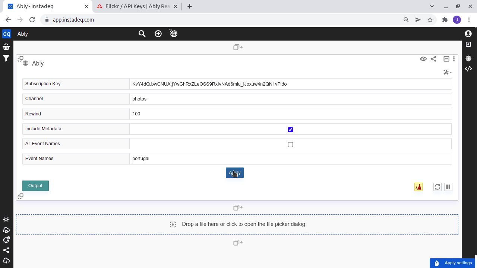Click the bottom-left corner handle of Ably card

(20, 196)
